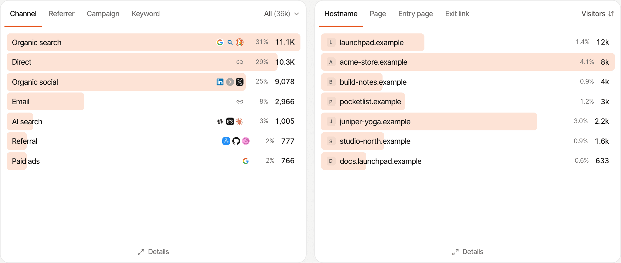Toggle the Visitors sort order control

[598, 14]
